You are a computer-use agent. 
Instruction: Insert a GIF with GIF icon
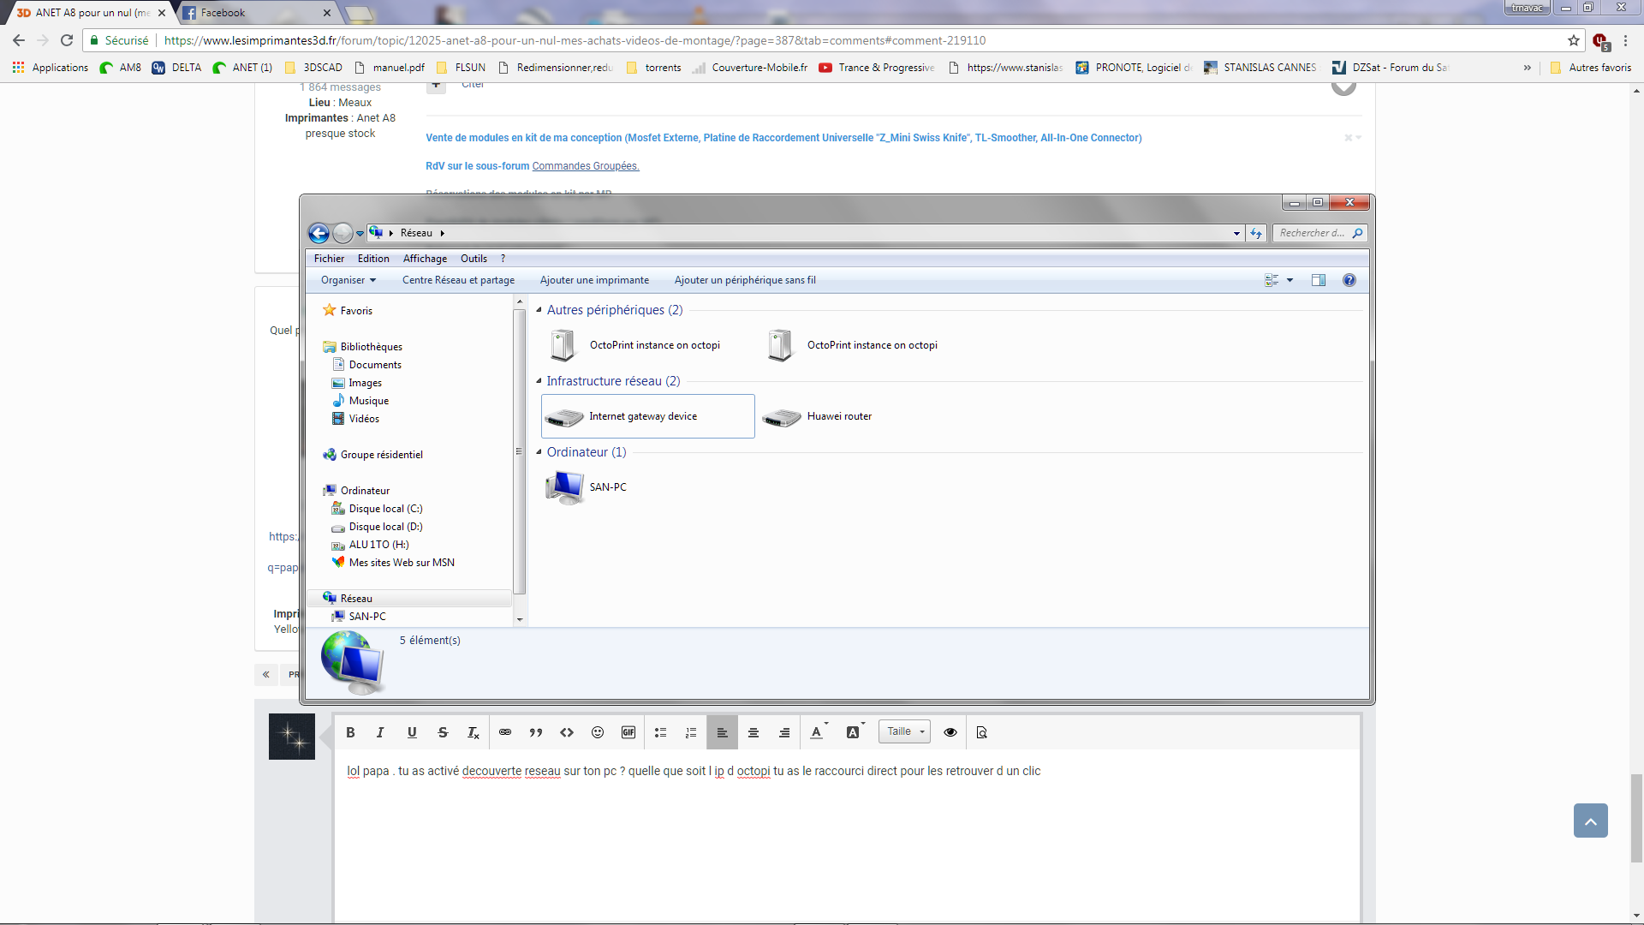coord(628,732)
